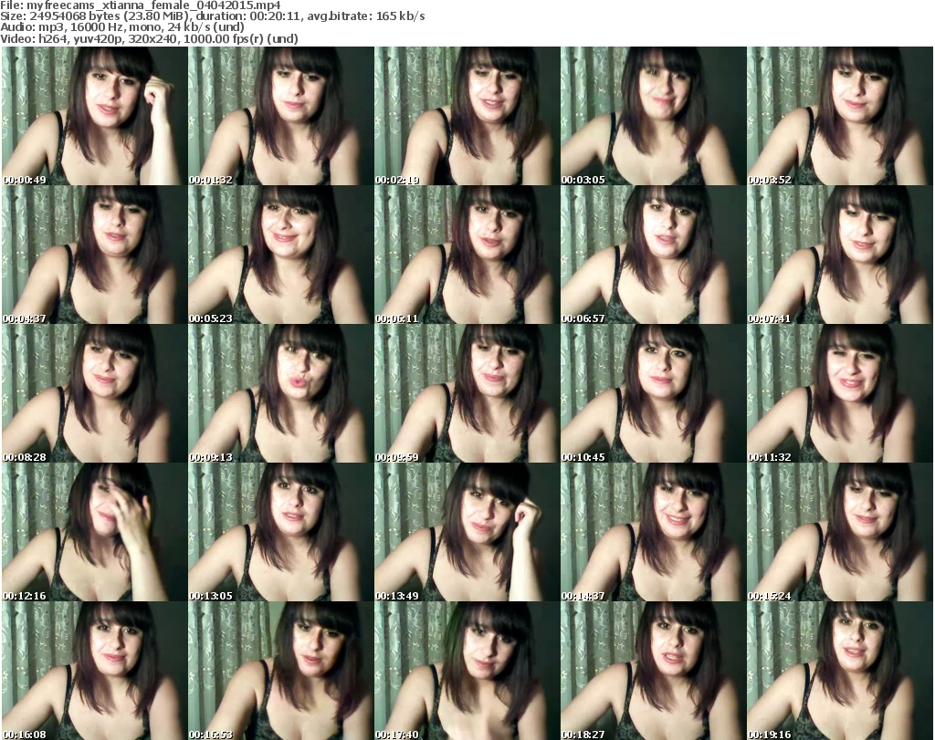Open the center thumbnail at 00:09:59
935x740 pixels.
click(466, 393)
